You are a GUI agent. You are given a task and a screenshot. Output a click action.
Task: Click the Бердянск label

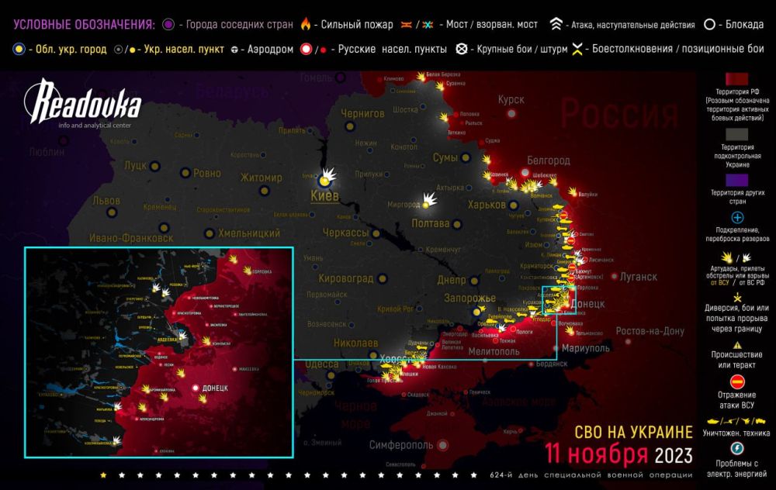(x=552, y=364)
